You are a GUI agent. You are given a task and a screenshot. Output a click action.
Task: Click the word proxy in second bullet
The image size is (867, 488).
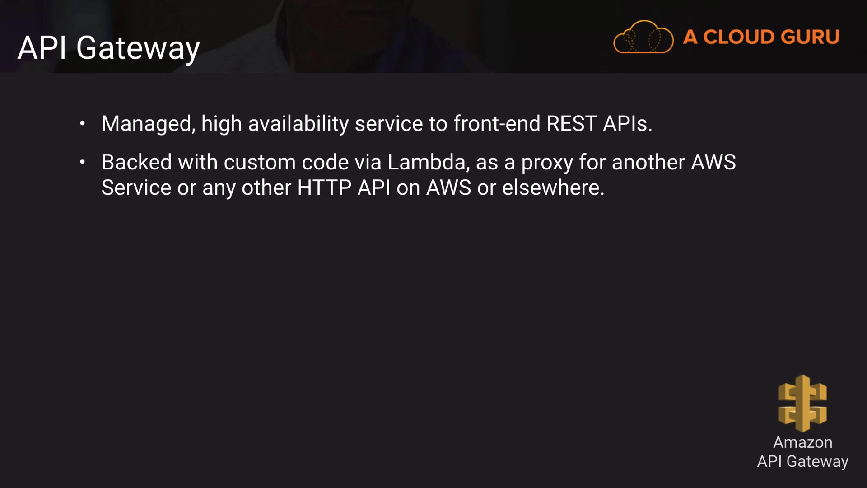(547, 162)
